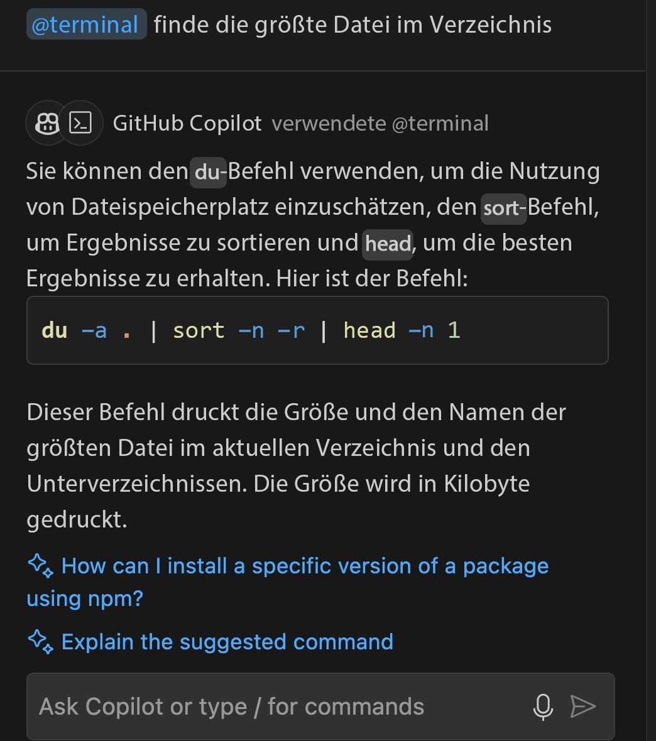Click "sort" inside the command code block

pyautogui.click(x=199, y=330)
